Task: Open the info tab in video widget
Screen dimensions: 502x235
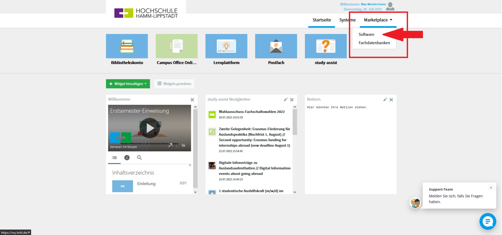Action: pos(127,158)
